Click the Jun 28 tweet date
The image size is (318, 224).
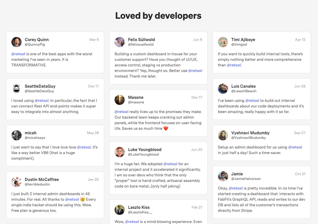pos(300,86)
